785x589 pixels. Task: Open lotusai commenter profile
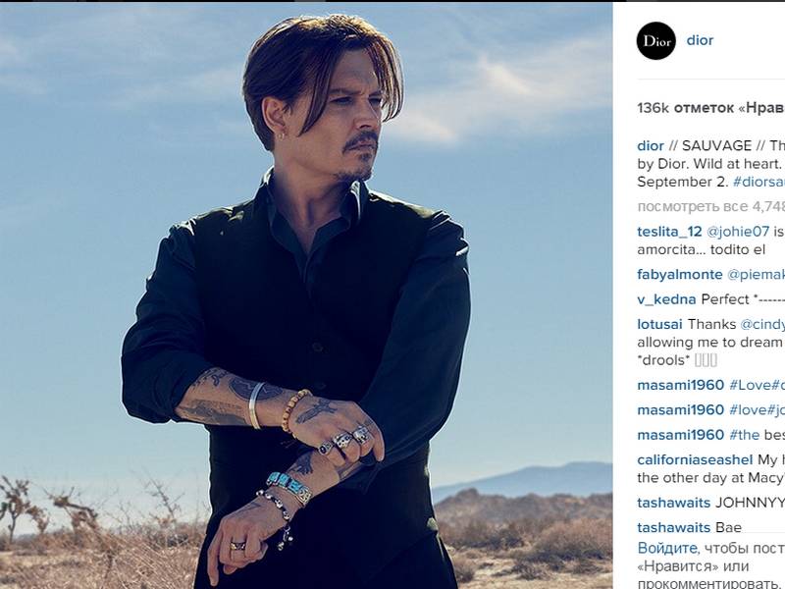coord(659,325)
